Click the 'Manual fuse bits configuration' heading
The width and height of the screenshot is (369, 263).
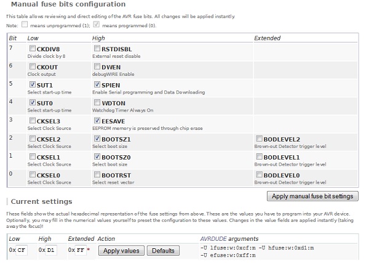[x=68, y=4]
